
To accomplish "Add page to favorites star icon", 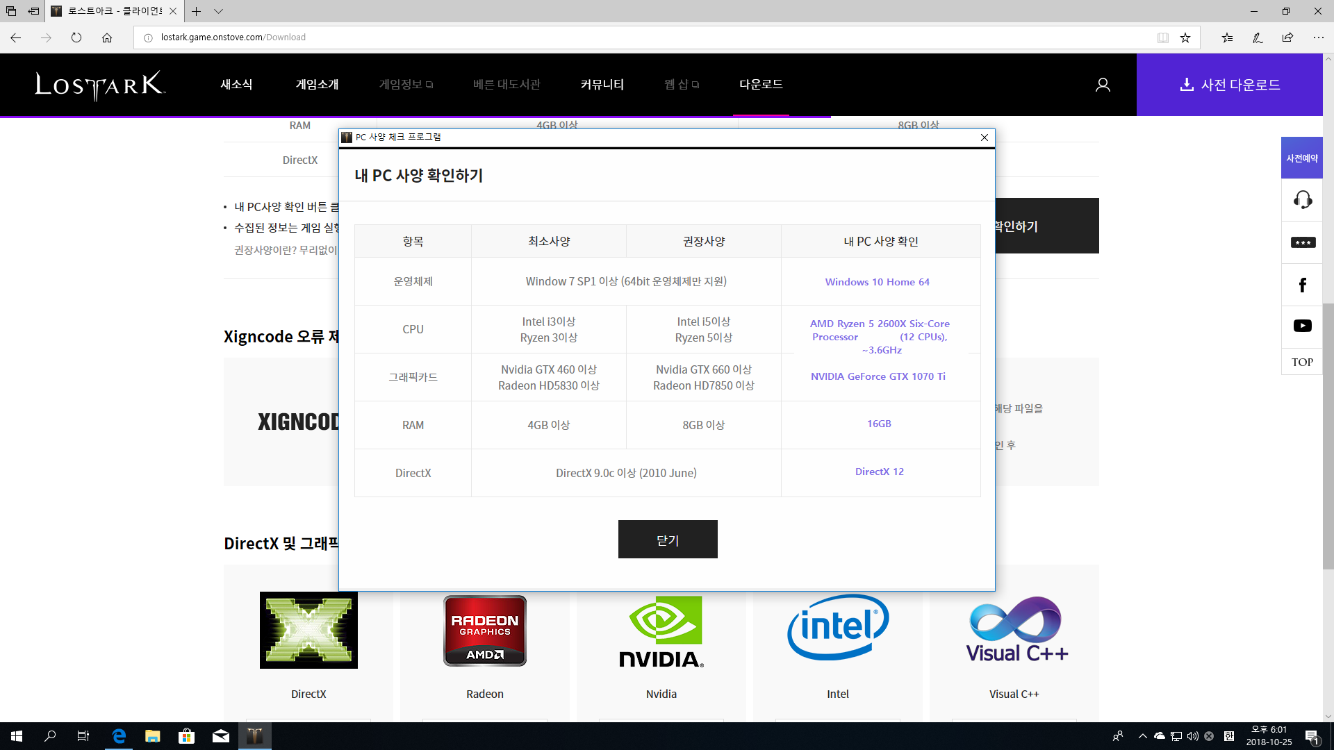I will (1185, 37).
